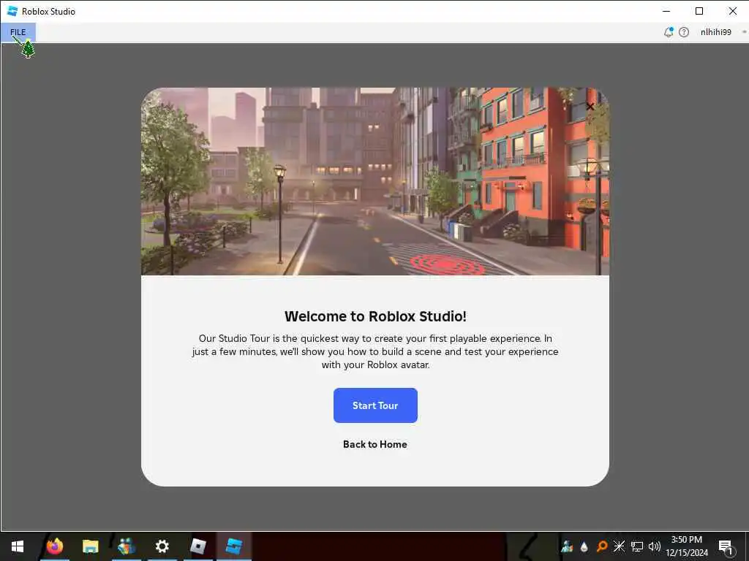Viewport: 749px width, 561px height.
Task: Click the city street banner image
Action: click(375, 181)
